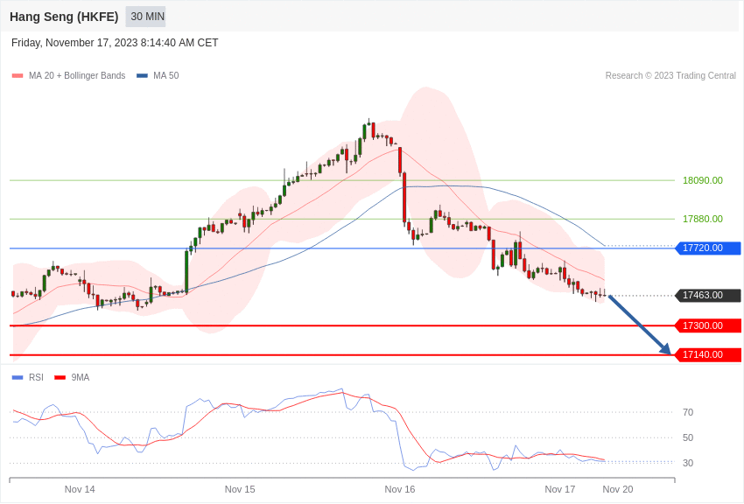The width and height of the screenshot is (744, 504).
Task: Click the date and time stamp text
Action: (x=115, y=43)
